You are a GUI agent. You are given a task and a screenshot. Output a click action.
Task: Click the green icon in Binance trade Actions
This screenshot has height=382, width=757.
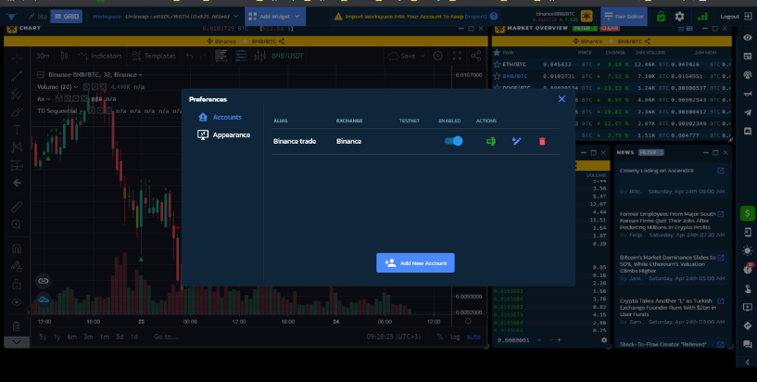[x=491, y=142]
